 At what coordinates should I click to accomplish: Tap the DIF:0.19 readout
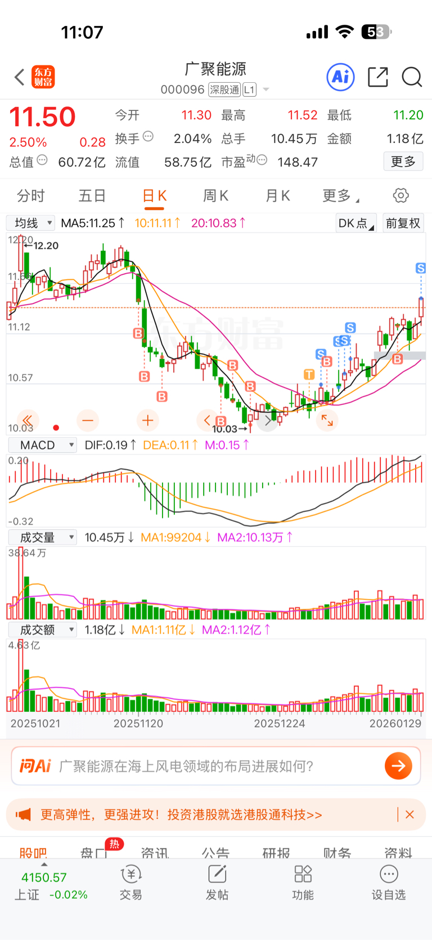[110, 445]
